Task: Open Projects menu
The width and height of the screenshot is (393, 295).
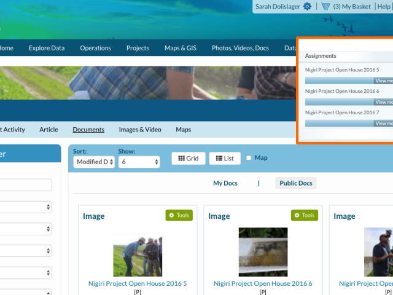Action: (138, 48)
